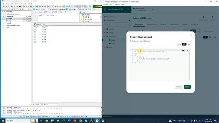Click the run query play icon
Viewport: 219px width, 123px height.
tap(55, 6)
